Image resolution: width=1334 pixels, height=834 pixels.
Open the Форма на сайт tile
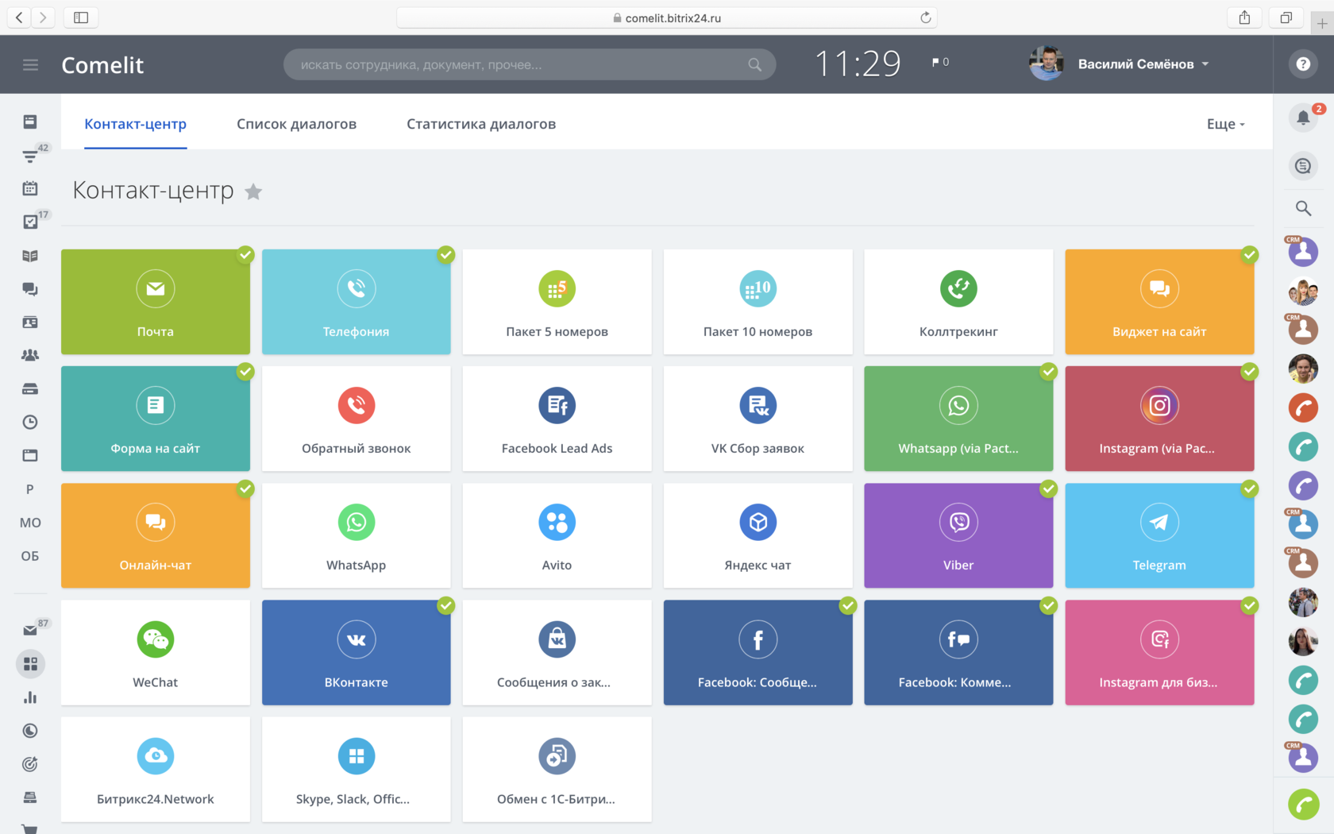click(x=156, y=419)
